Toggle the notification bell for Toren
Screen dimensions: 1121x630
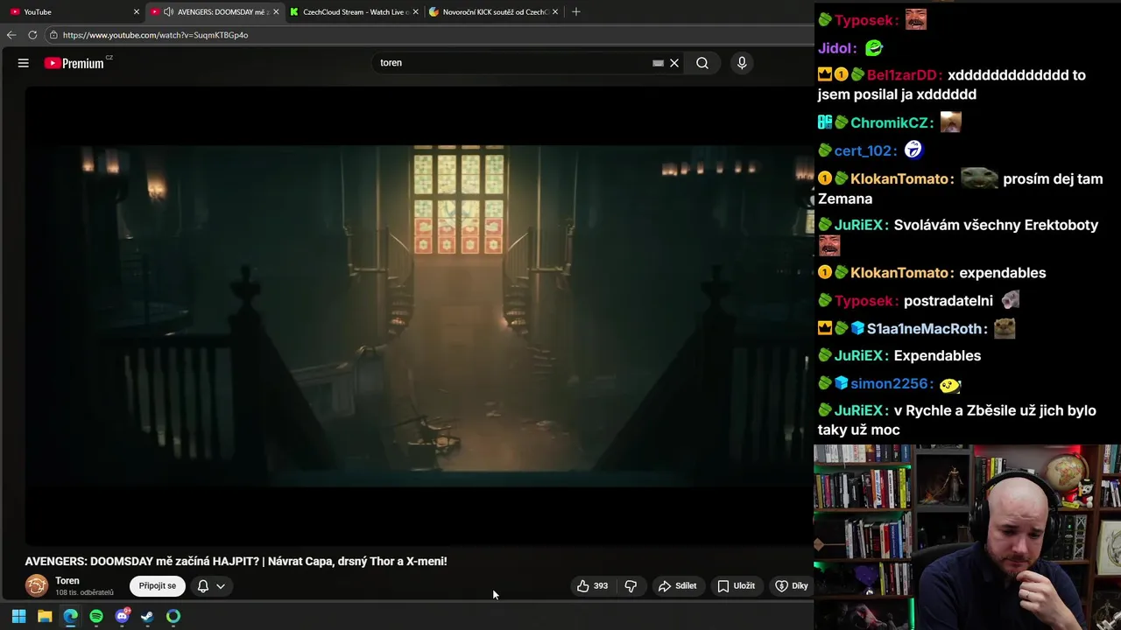pyautogui.click(x=202, y=586)
